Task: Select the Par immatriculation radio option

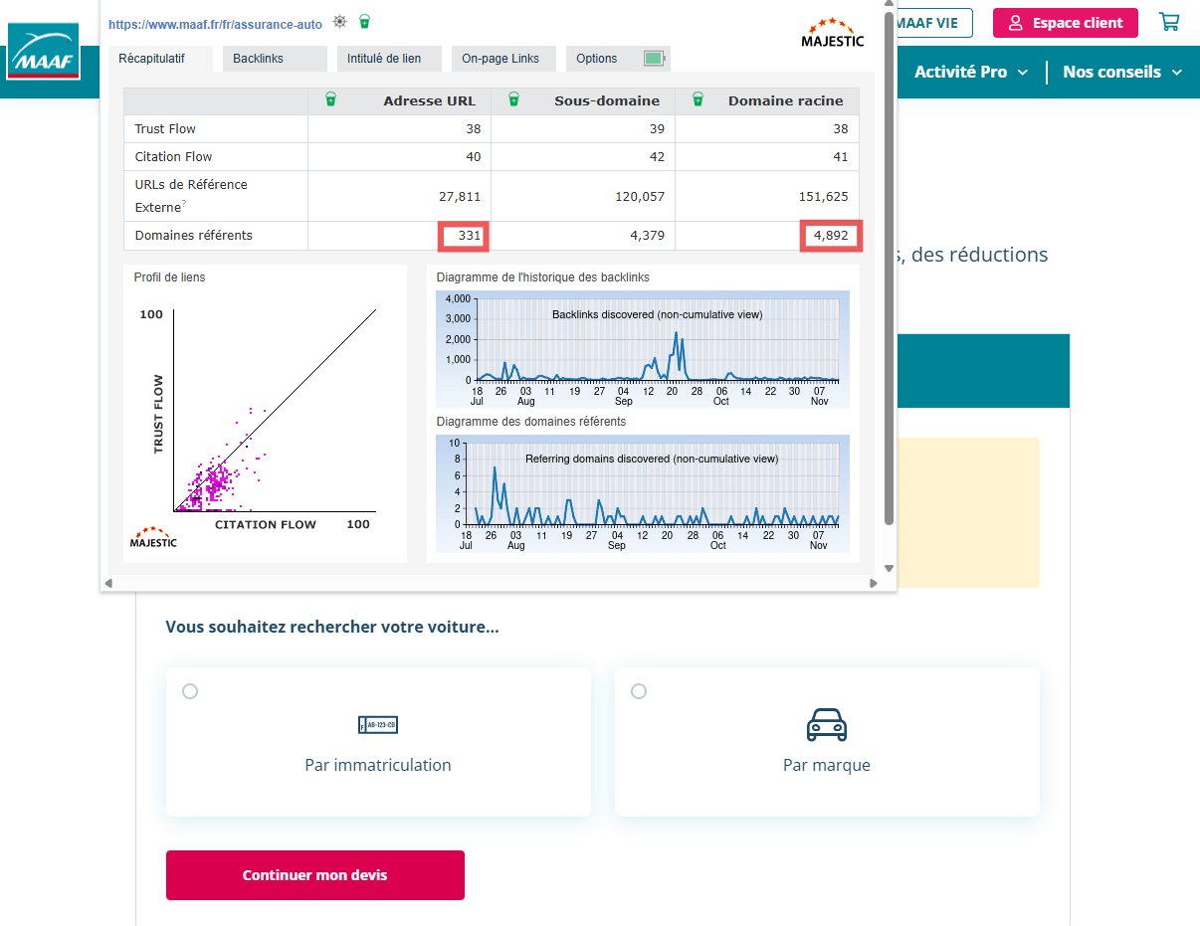Action: coord(190,691)
